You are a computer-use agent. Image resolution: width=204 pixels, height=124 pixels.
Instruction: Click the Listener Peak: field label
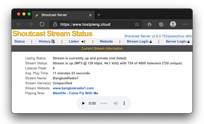pyautogui.click(x=36, y=68)
